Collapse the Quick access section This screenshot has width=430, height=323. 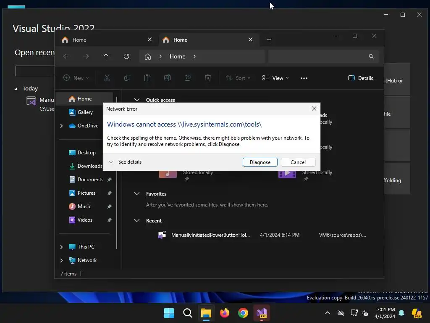click(x=137, y=100)
